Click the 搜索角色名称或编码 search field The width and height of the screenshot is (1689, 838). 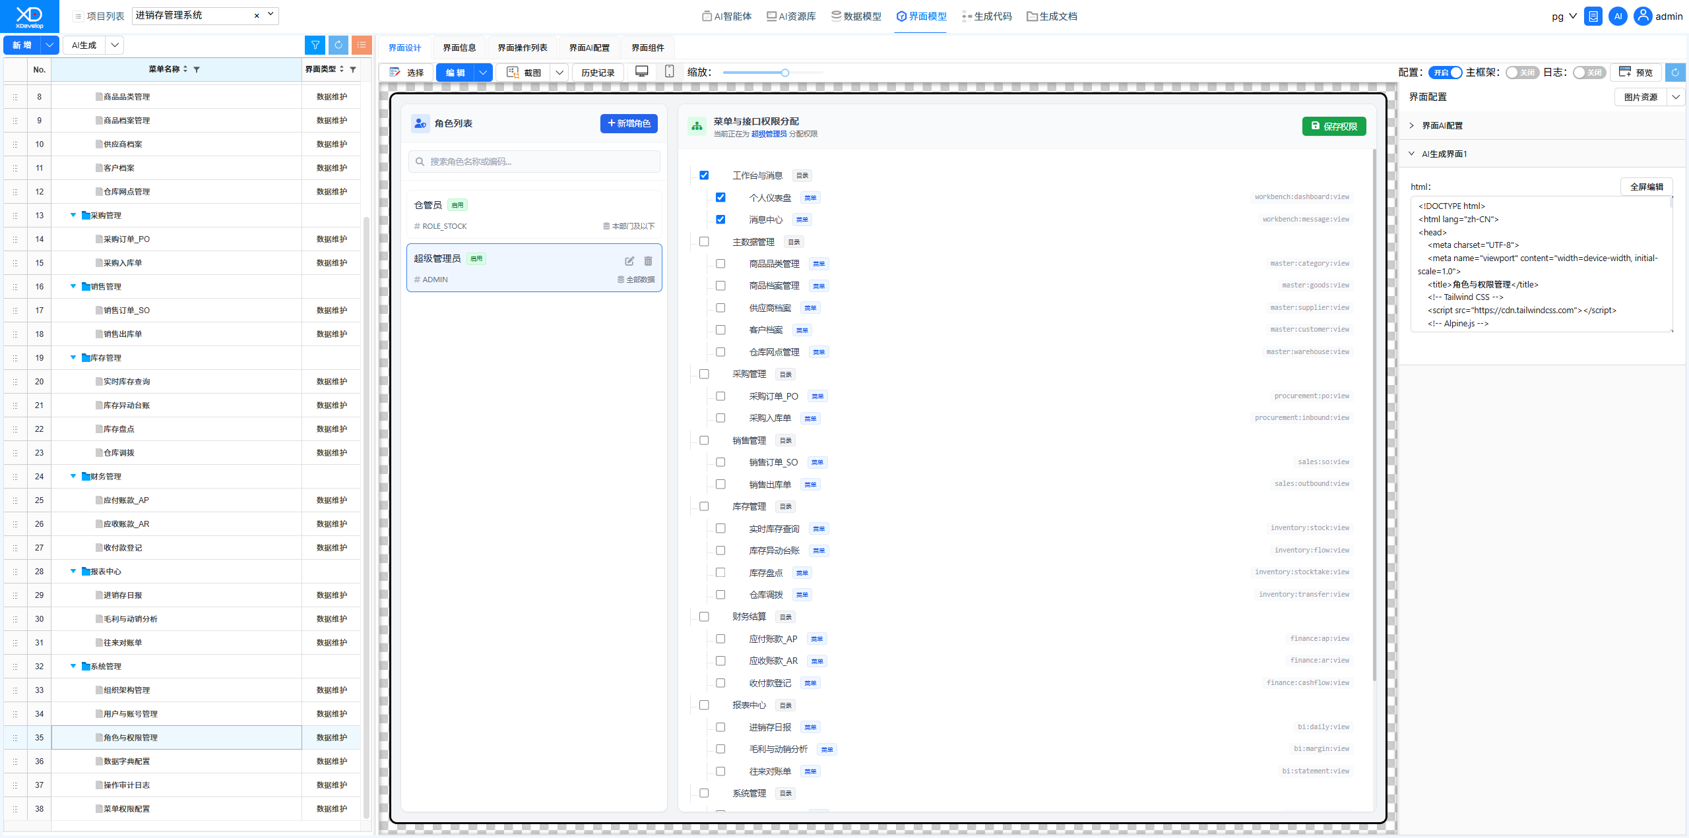(x=534, y=162)
